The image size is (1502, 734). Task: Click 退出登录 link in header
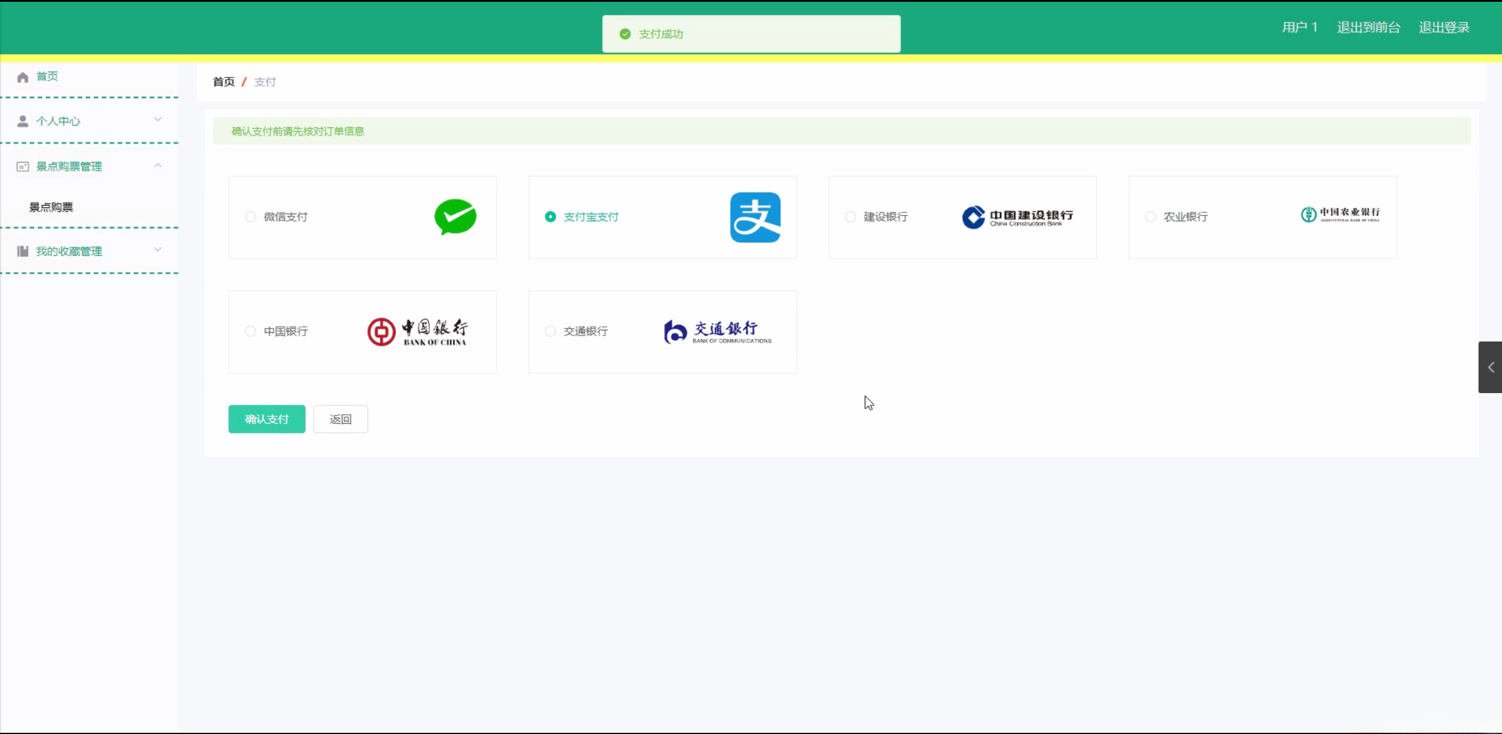(1444, 28)
